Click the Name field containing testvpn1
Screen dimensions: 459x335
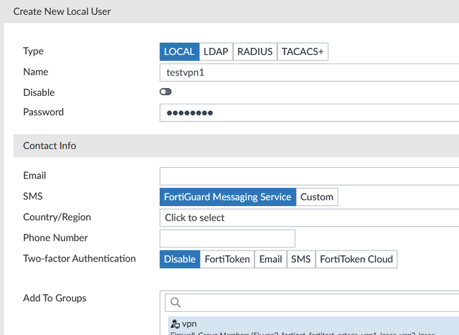309,72
